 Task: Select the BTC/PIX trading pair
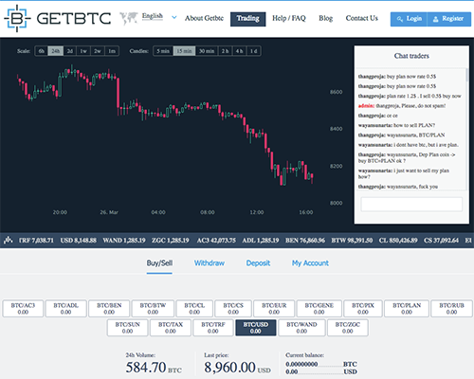pyautogui.click(x=363, y=309)
